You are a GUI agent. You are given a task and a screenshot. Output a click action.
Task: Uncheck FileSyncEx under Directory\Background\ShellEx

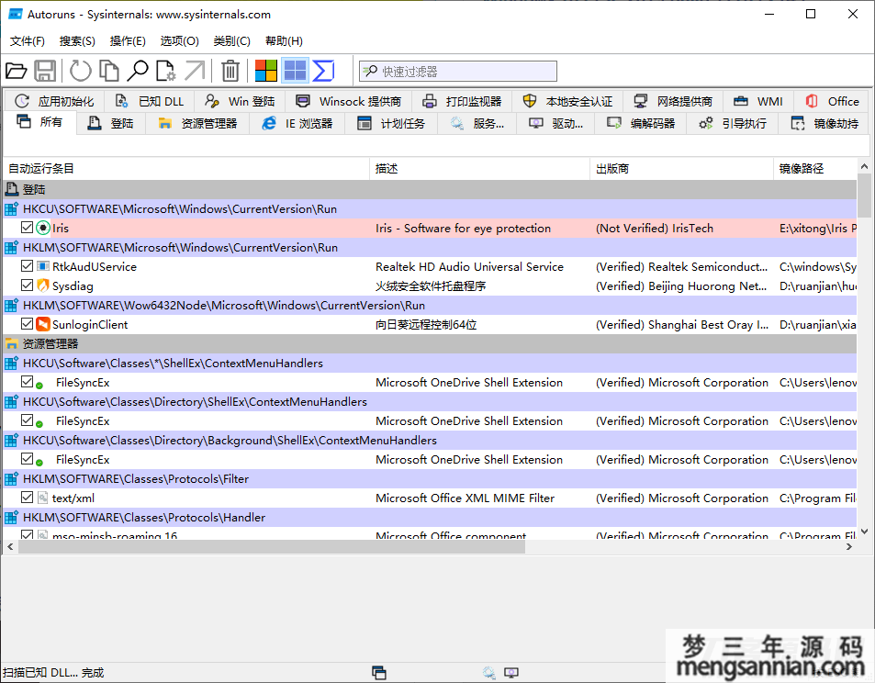[27, 459]
